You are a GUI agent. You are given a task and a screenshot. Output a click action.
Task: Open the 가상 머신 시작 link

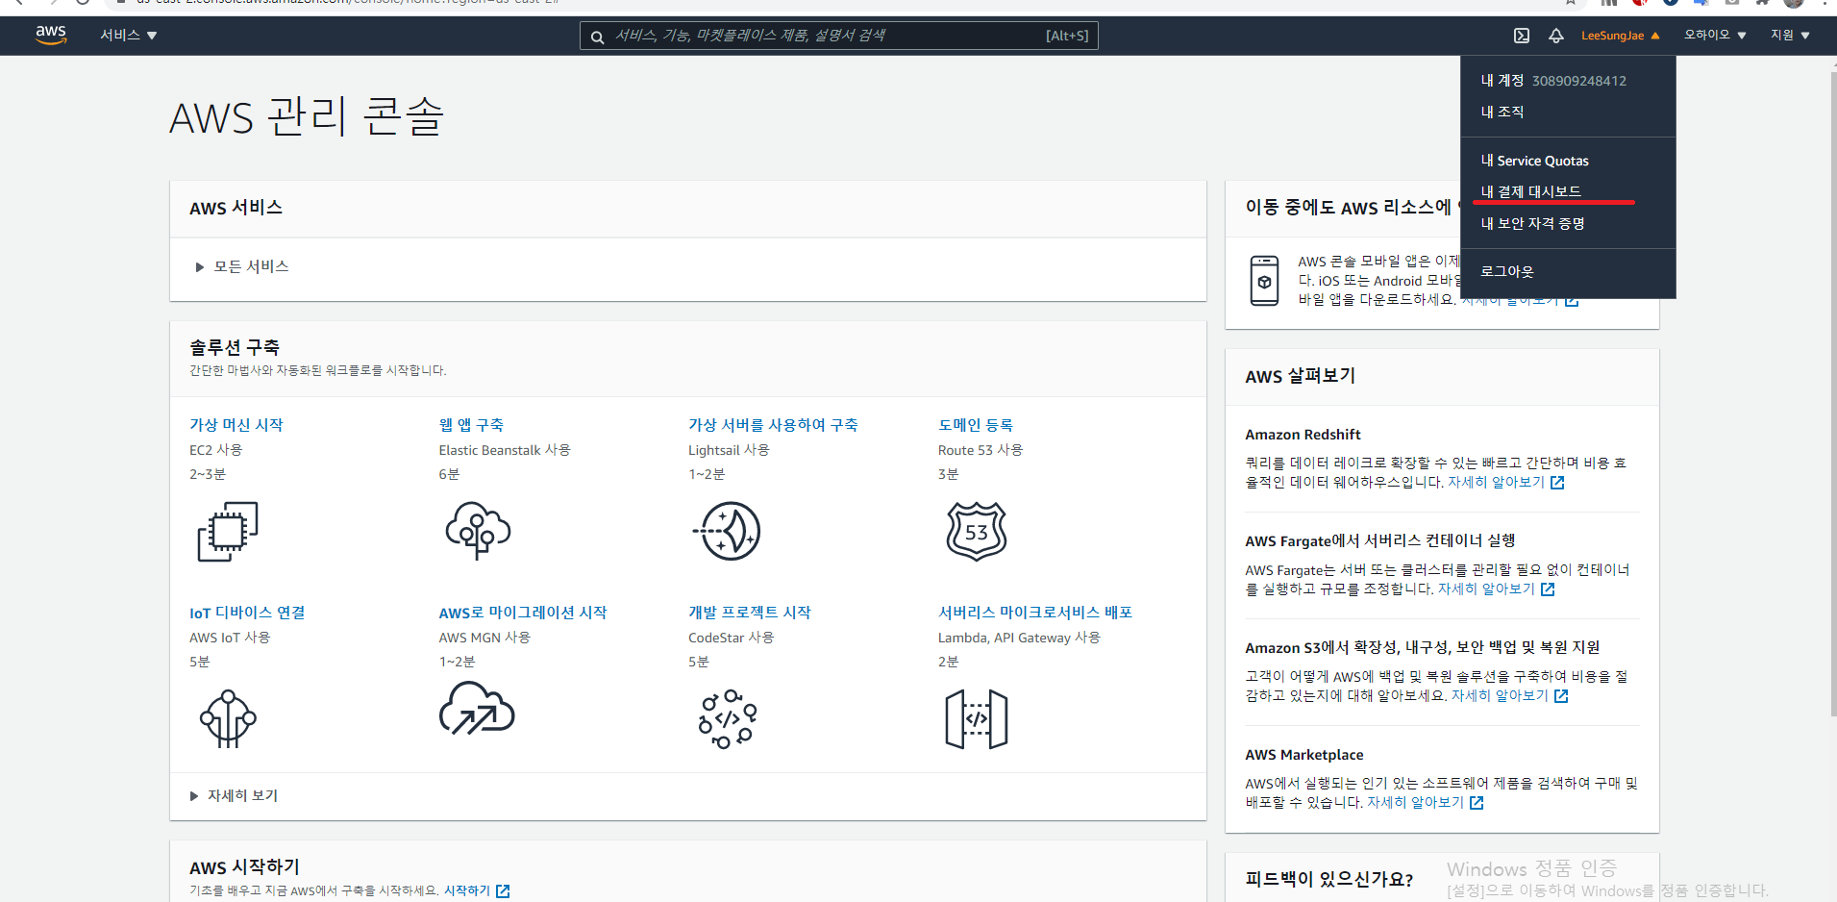point(236,425)
